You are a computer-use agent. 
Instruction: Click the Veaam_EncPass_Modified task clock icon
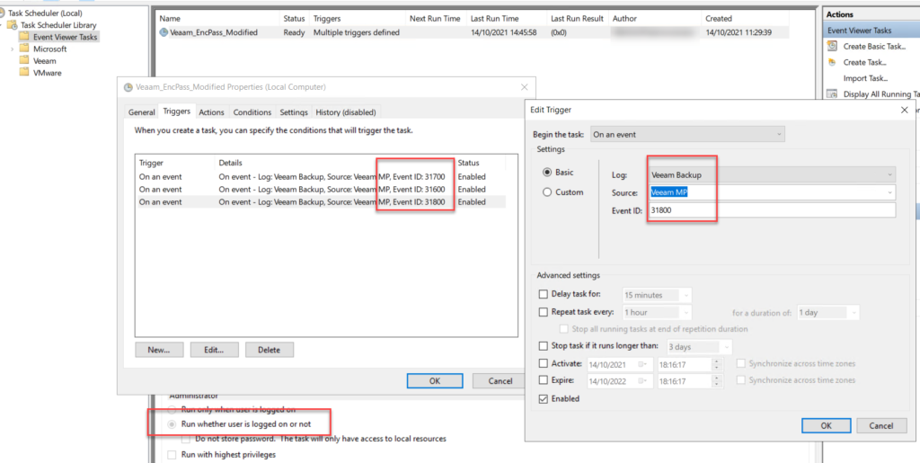[164, 33]
